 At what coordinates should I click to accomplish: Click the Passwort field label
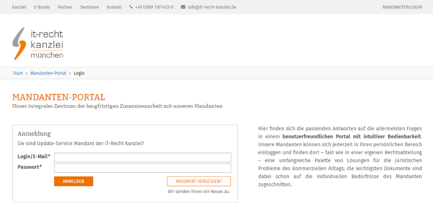[x=30, y=167]
